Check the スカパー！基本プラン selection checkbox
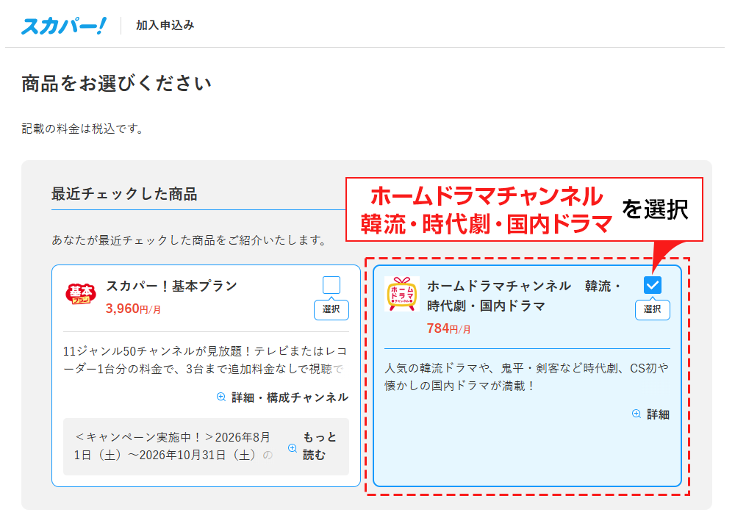 tap(331, 285)
